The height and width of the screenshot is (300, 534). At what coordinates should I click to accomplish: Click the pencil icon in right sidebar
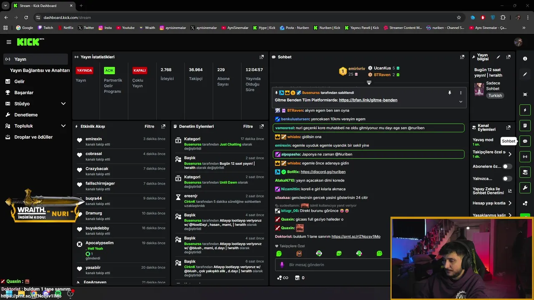tap(525, 74)
